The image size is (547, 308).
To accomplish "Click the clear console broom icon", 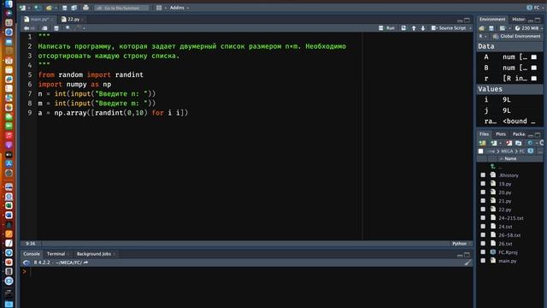I will coord(468,263).
